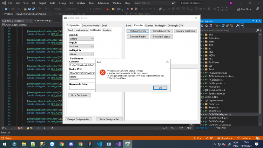Click the red Stop debugging icon
The image size is (263, 148).
[x=132, y=9]
